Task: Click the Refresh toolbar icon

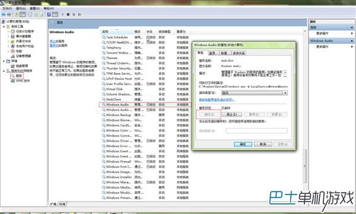Action: coord(36,15)
